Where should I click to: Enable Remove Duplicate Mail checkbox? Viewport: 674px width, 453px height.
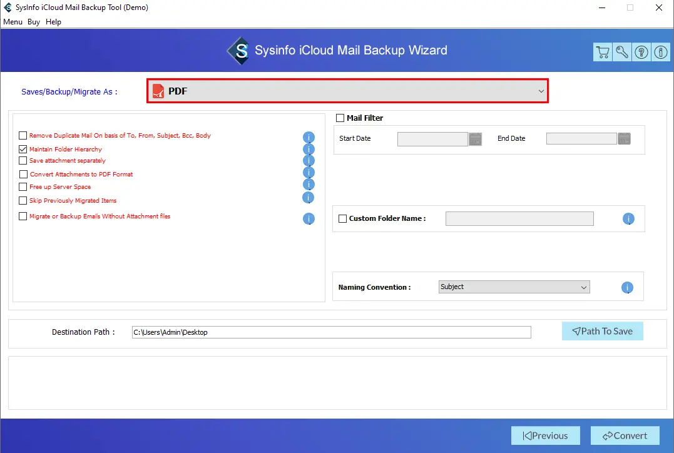(23, 136)
